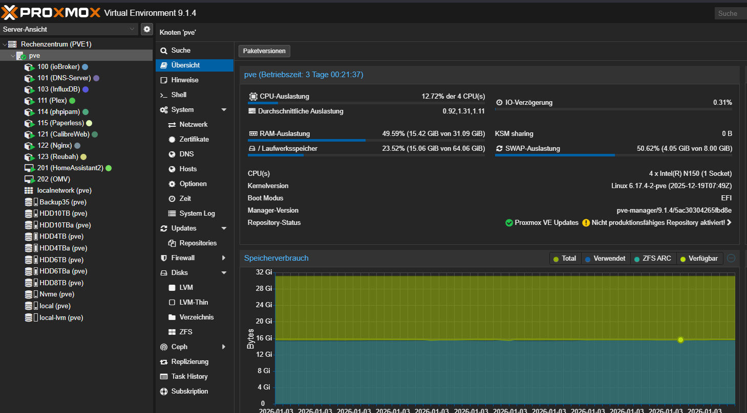Click the Paketversionen button

[x=265, y=51]
